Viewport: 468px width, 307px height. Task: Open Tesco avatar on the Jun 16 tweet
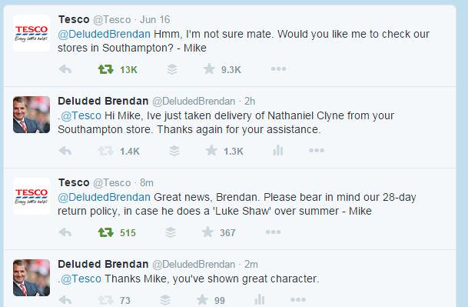click(x=32, y=33)
